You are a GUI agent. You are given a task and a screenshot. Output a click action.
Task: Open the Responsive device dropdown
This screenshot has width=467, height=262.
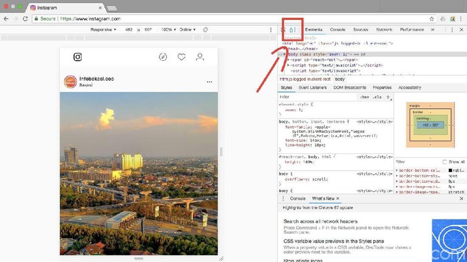click(x=103, y=30)
